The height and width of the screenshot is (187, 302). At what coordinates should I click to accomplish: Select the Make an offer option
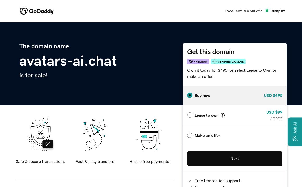pos(190,135)
